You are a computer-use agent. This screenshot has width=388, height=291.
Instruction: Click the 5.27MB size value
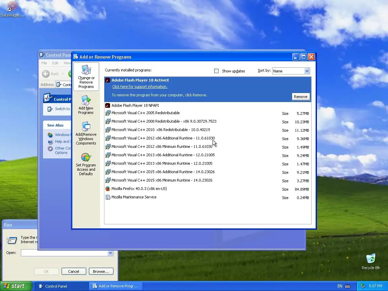(303, 114)
